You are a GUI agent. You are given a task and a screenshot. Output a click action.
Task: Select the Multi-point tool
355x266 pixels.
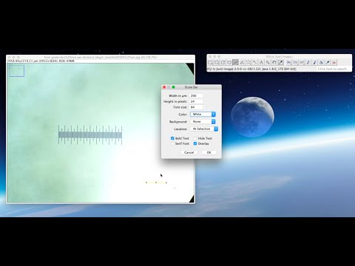click(x=248, y=62)
